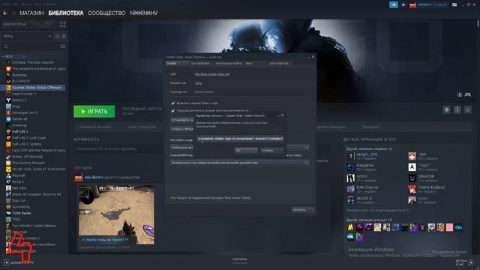Click the launch options text field
This screenshot has width=480, height=270.
(x=239, y=139)
